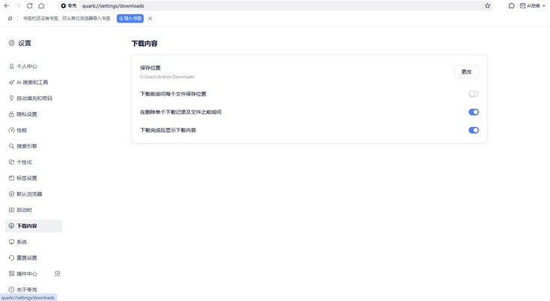
Task: Click the 在删除单个下载记录及文件之前询问 label
Action: click(181, 112)
